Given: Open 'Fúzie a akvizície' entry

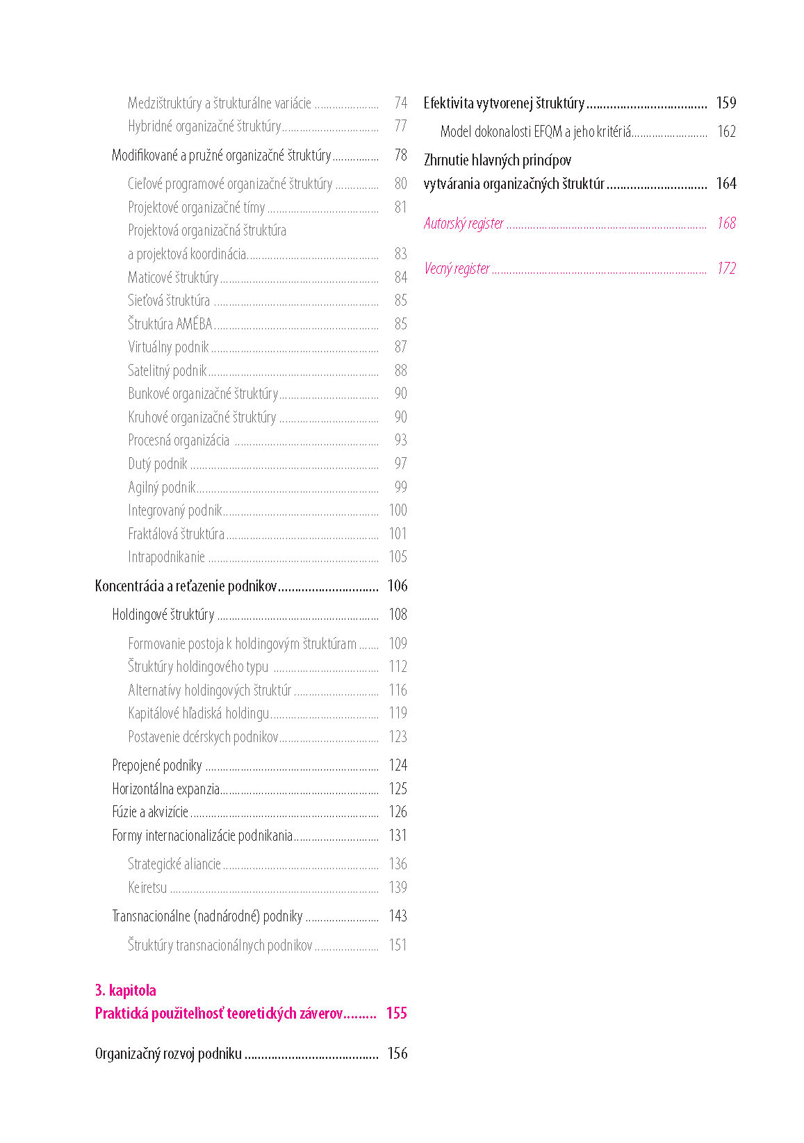Looking at the screenshot, I should [x=150, y=812].
